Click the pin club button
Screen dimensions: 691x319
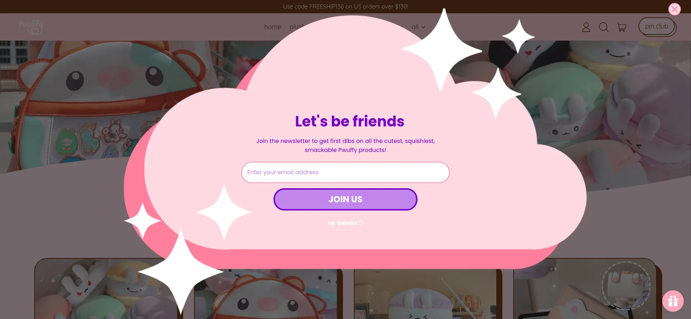point(656,26)
